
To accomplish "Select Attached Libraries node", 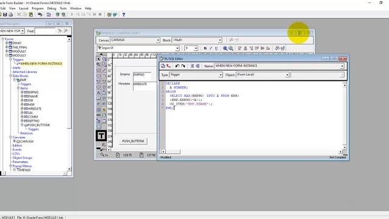I will pyautogui.click(x=25, y=72).
